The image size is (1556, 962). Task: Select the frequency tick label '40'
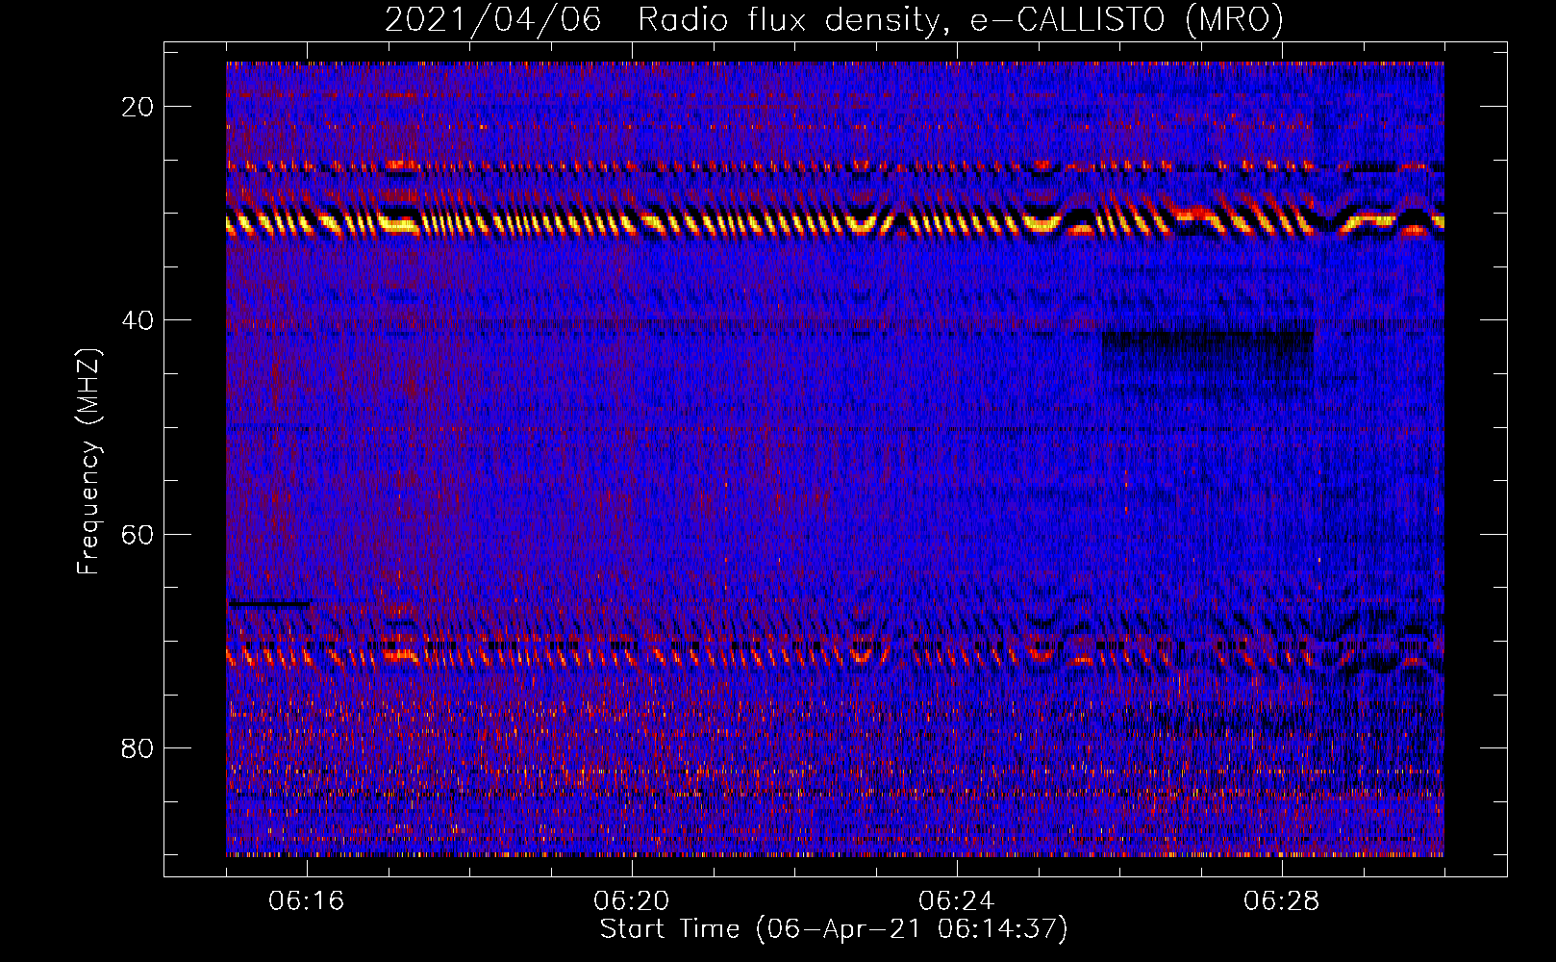[138, 320]
